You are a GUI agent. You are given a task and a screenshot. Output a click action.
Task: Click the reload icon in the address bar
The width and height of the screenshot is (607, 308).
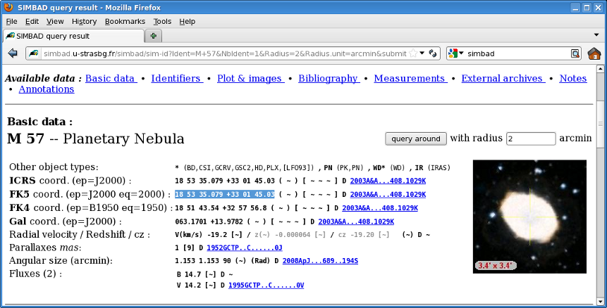(433, 53)
